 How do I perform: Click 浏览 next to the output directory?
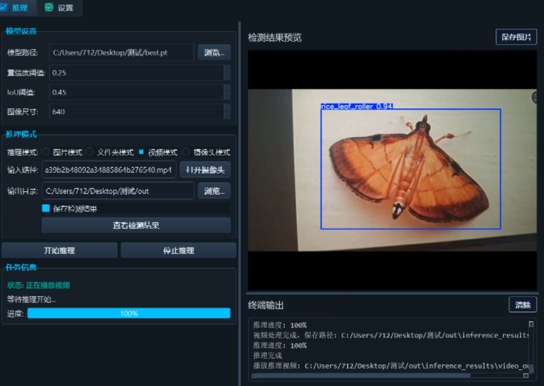click(x=214, y=191)
